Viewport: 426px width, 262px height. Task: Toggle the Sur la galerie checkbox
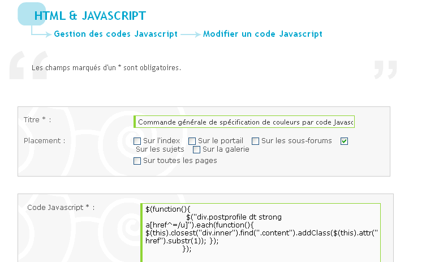196,150
